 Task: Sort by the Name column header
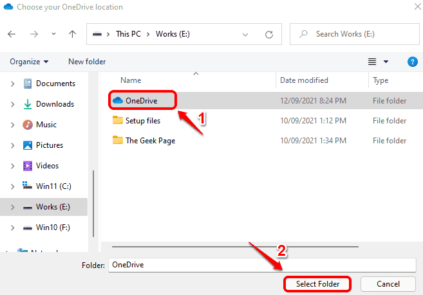point(131,80)
